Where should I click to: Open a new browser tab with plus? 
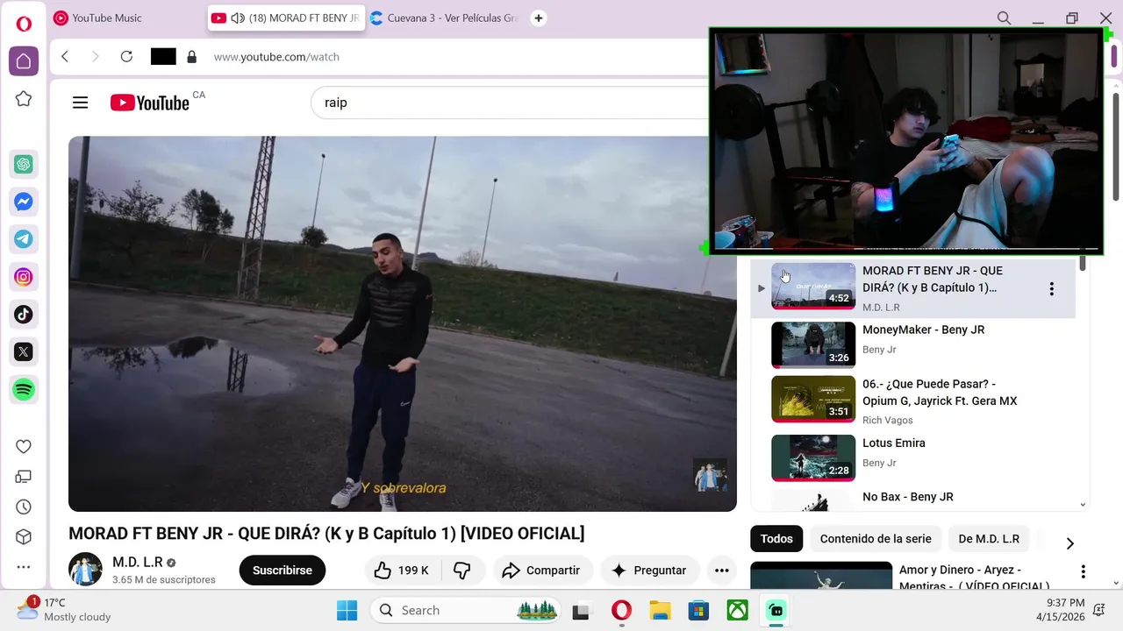539,18
